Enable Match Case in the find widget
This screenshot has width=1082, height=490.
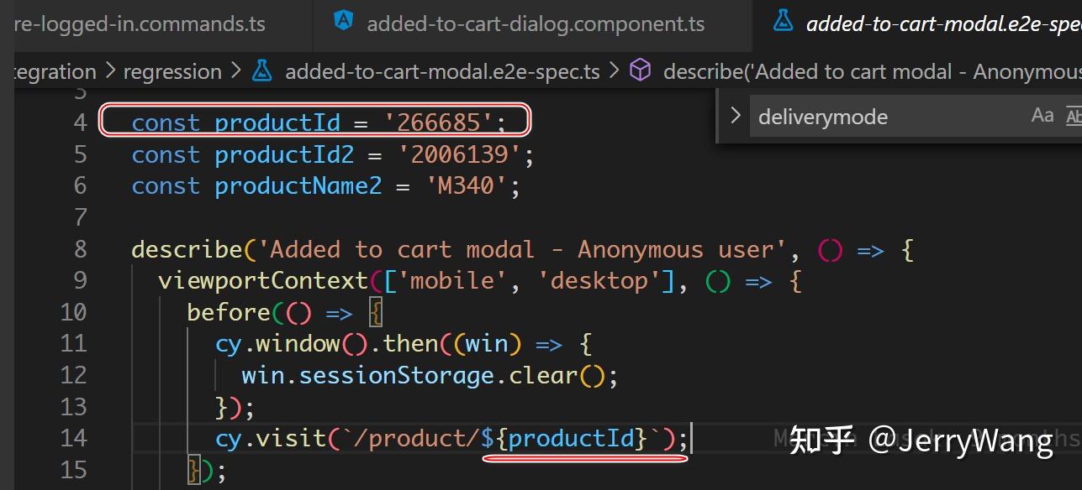click(x=1042, y=116)
